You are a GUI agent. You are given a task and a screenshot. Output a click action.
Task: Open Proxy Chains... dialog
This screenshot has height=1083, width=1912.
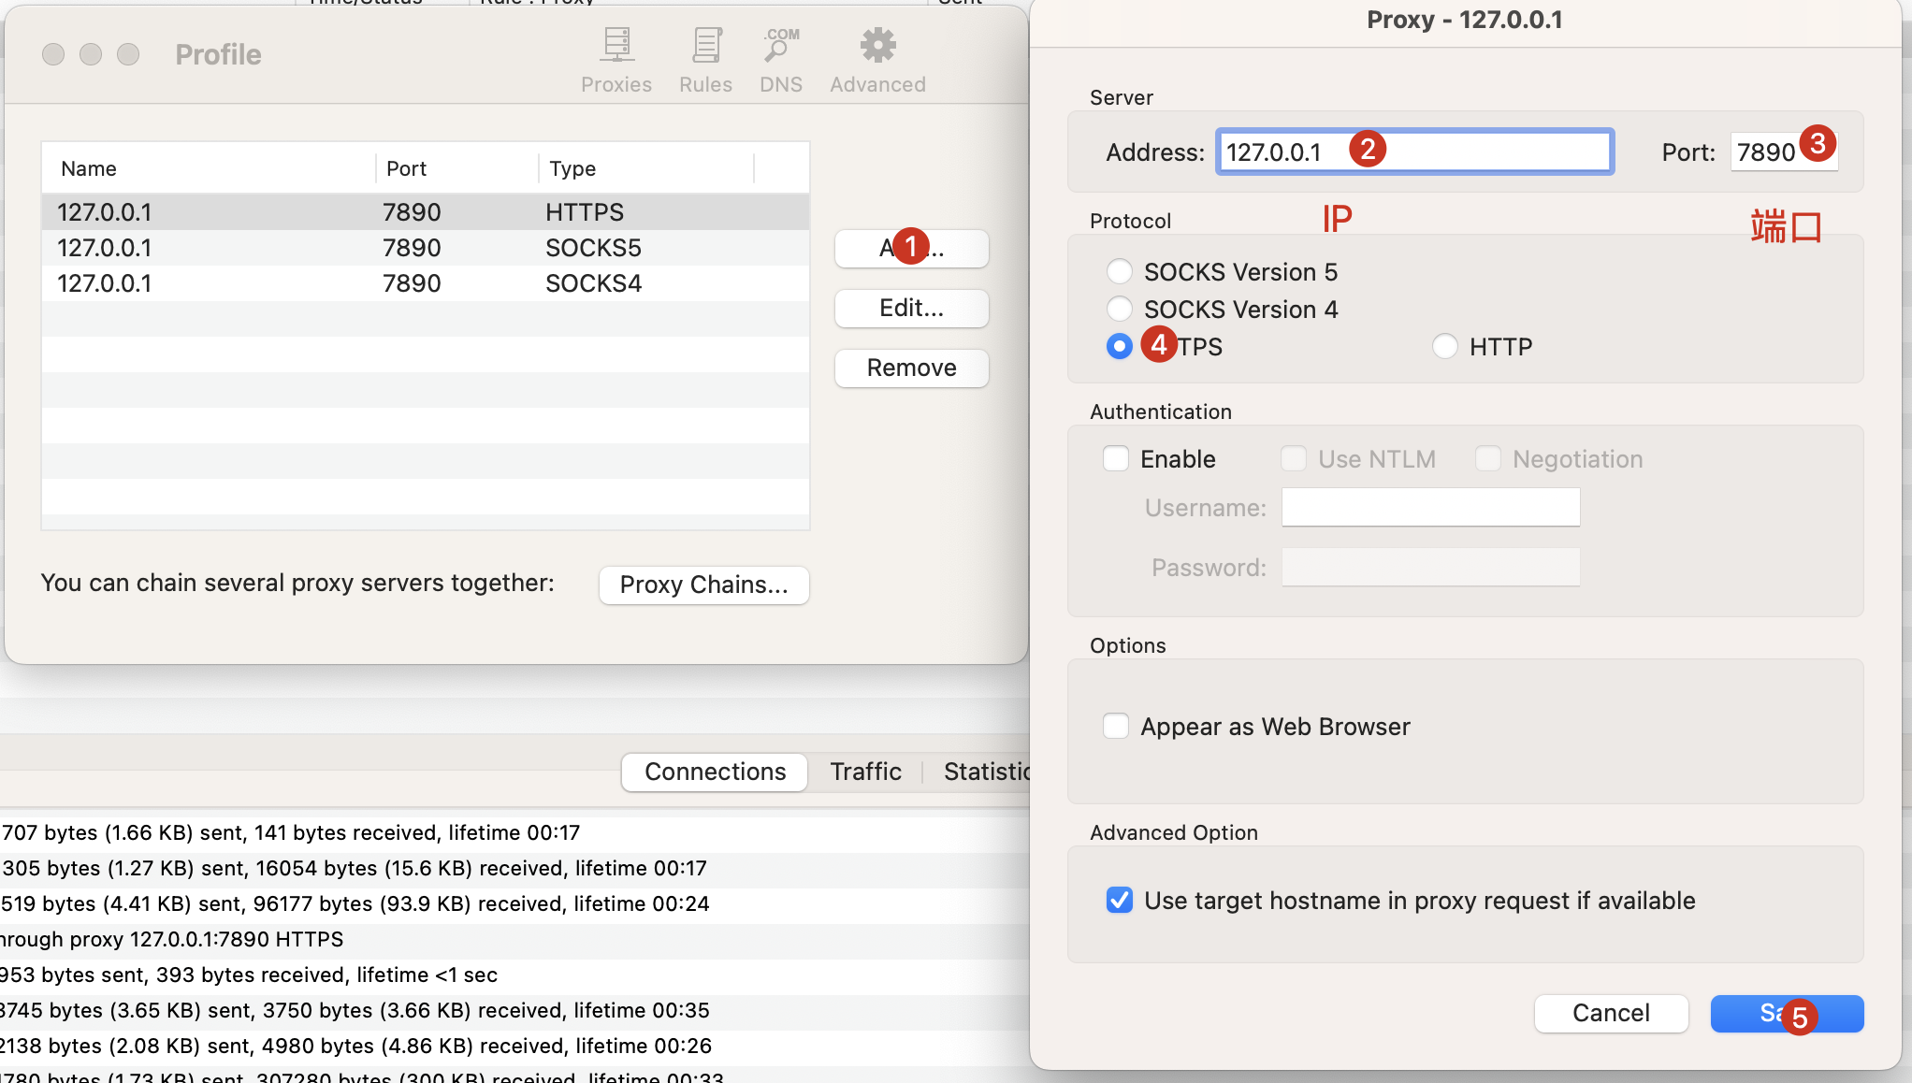703,585
